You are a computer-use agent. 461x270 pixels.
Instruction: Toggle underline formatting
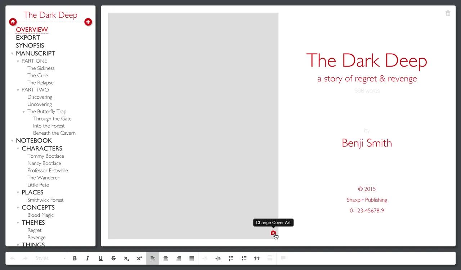pos(100,258)
